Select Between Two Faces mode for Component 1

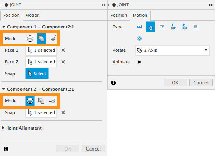(x=41, y=39)
